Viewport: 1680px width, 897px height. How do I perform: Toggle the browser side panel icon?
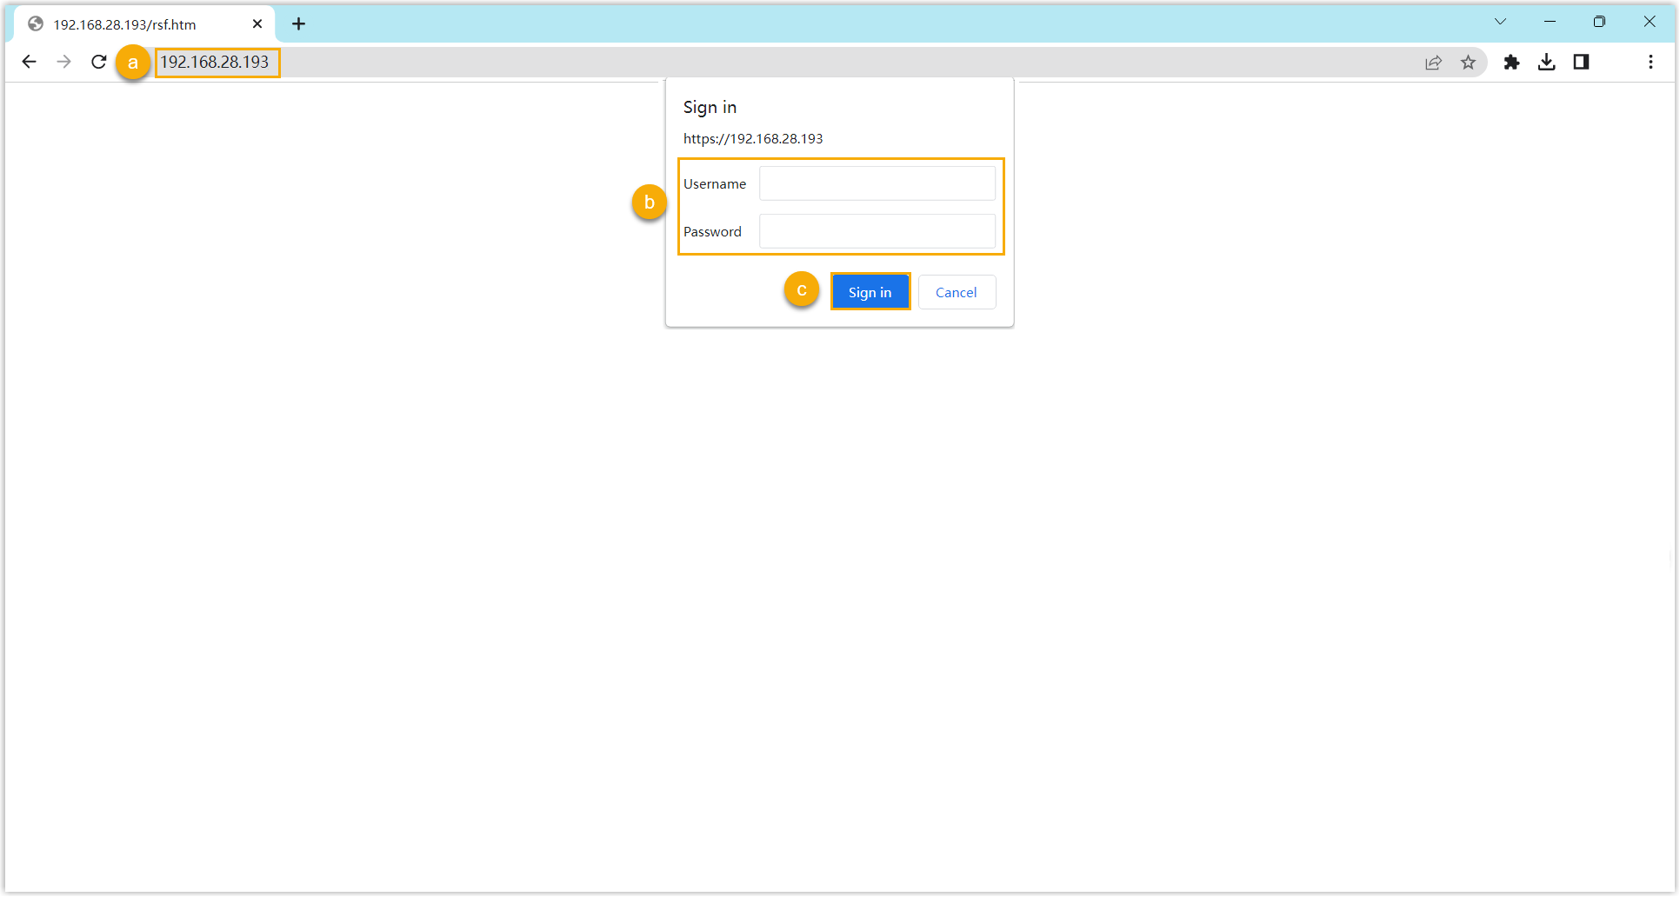coord(1581,62)
